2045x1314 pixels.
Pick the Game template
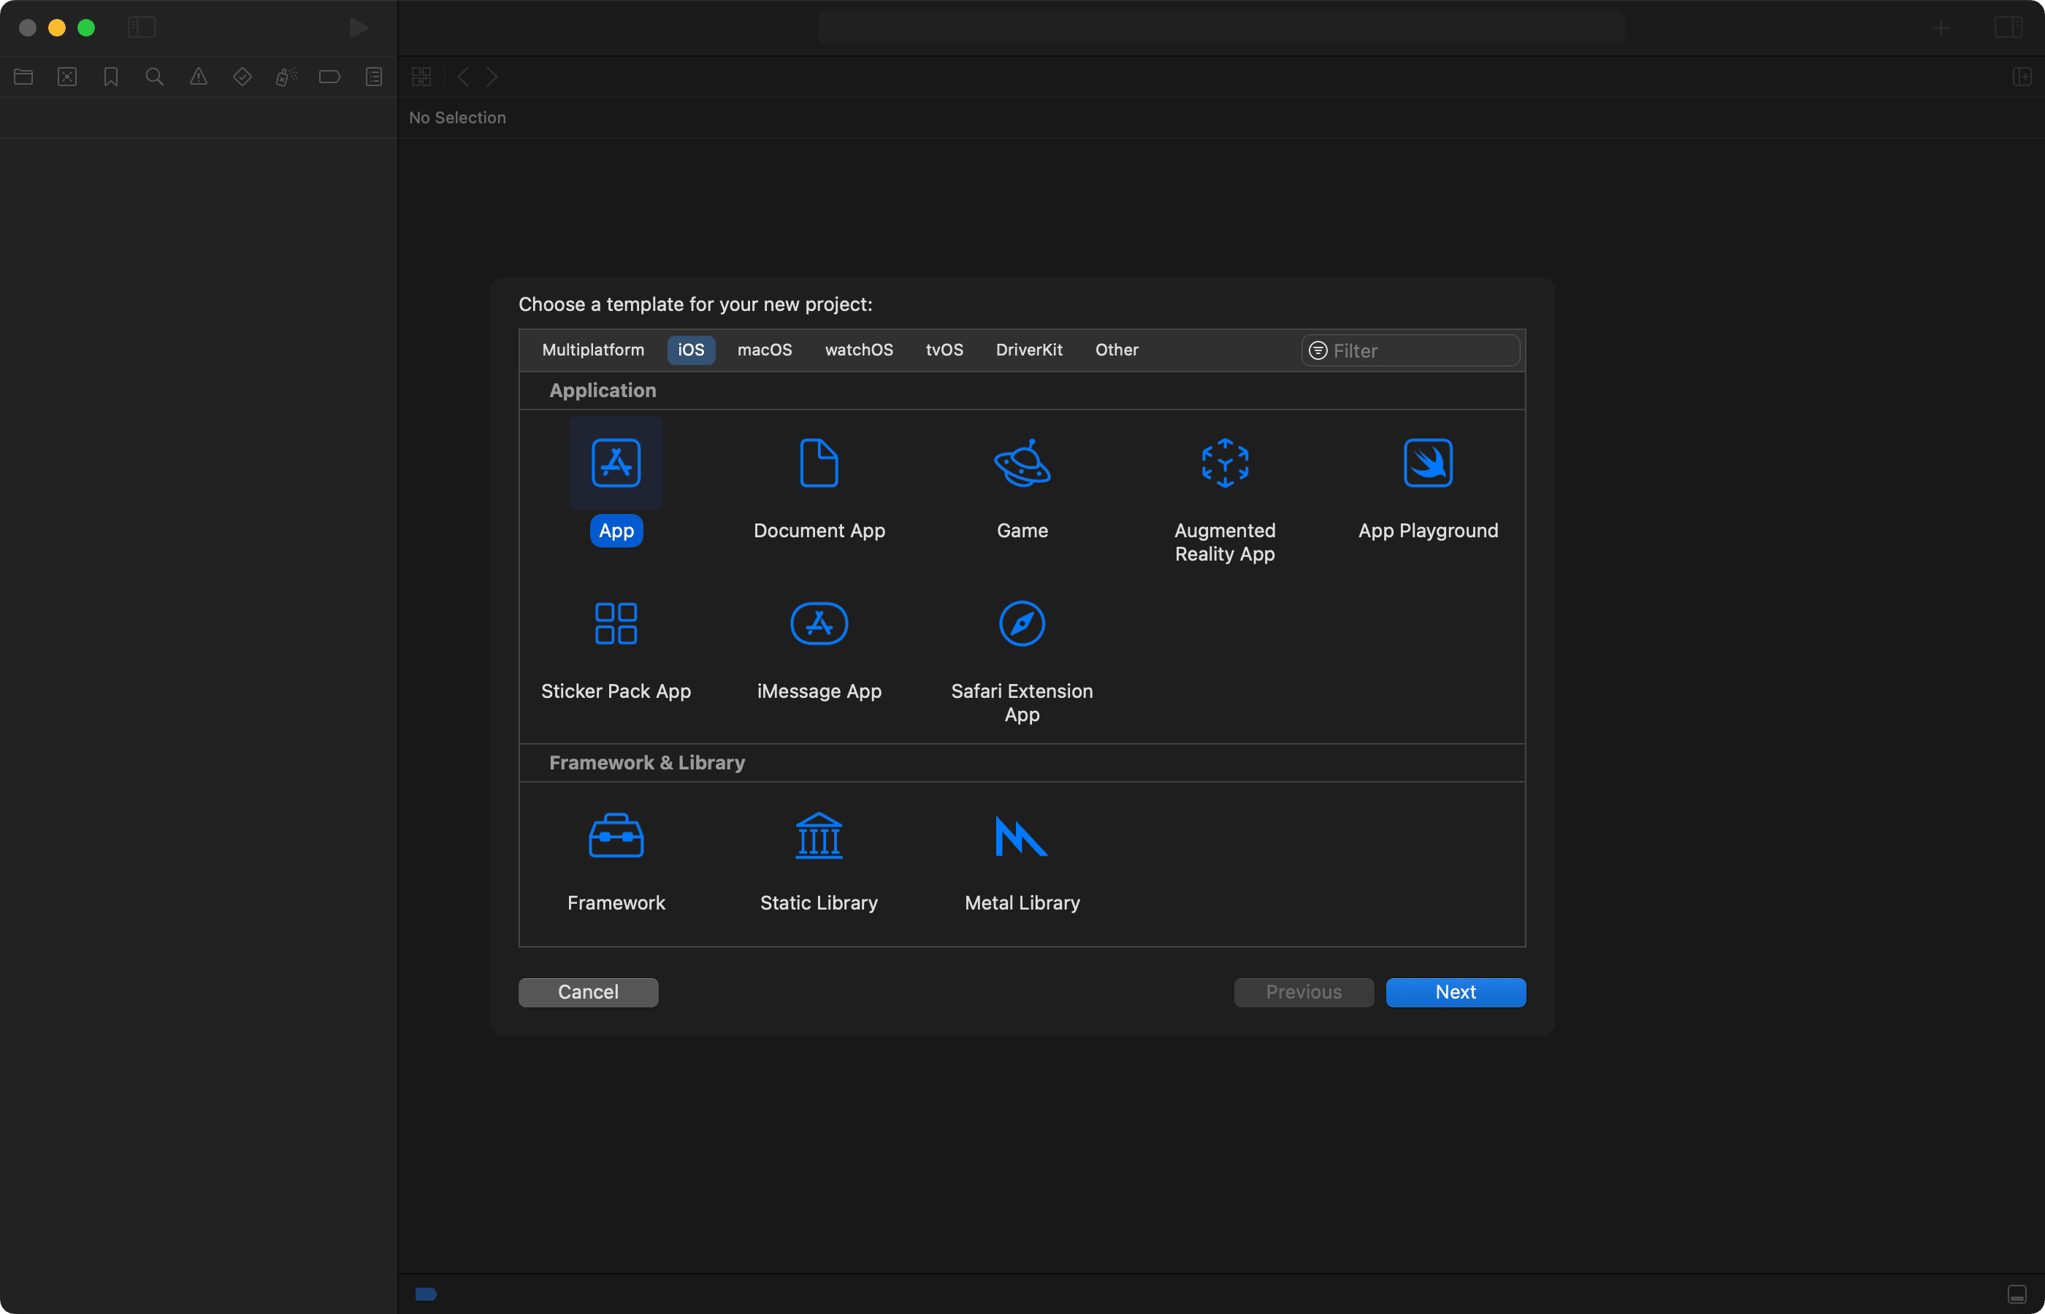(x=1022, y=464)
